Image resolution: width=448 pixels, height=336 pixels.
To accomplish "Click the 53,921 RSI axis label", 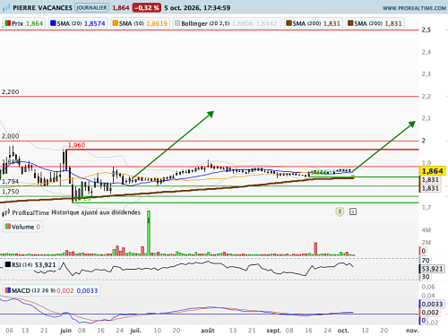I will [432, 269].
